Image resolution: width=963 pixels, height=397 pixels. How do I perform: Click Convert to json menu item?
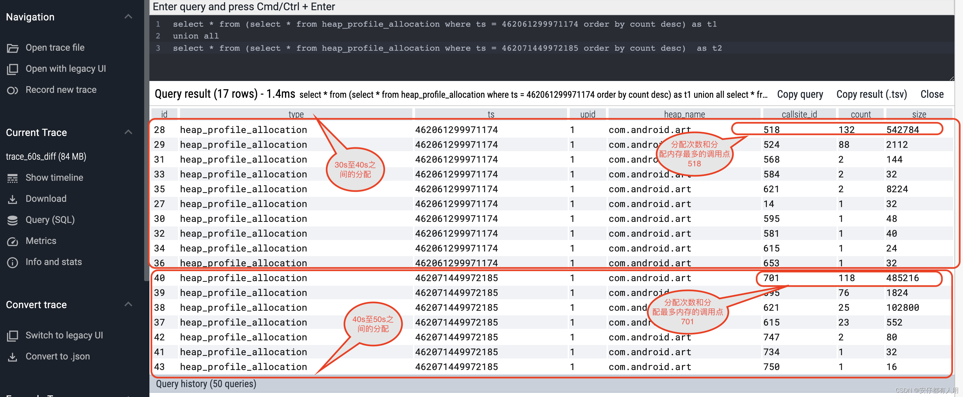coord(57,357)
